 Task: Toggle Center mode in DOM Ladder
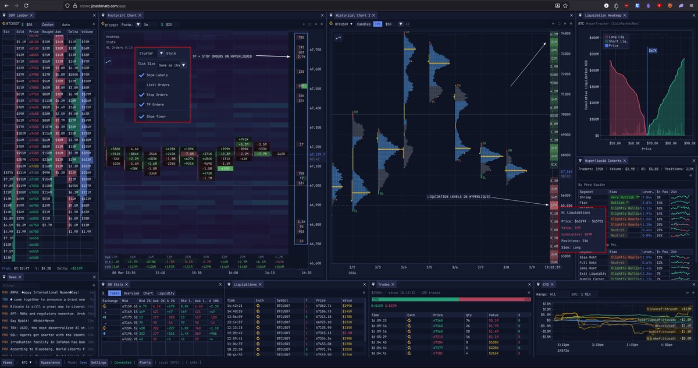48,24
